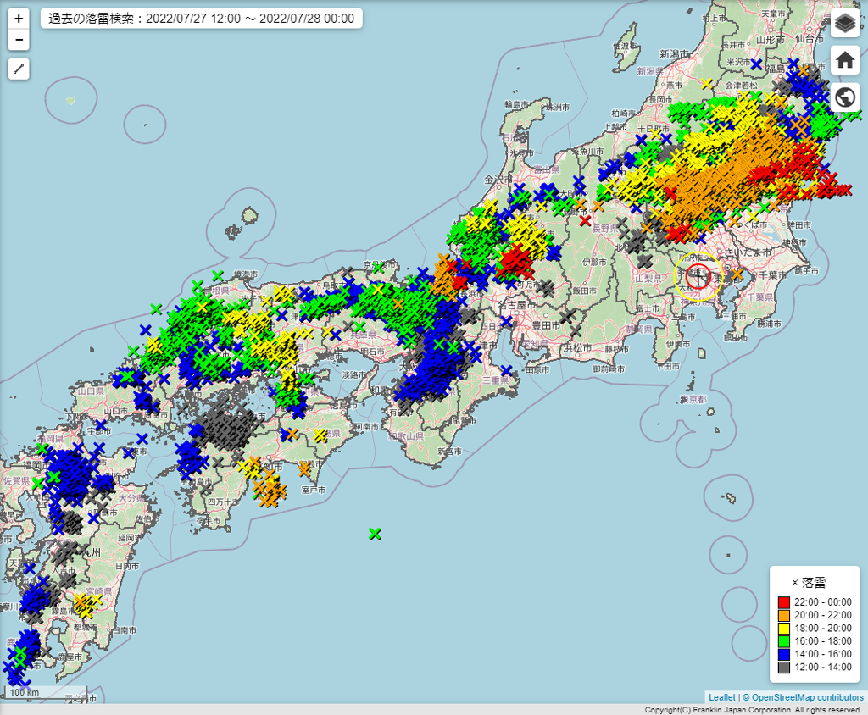Click the isolated green lightning X offshore
The image size is (868, 715).
click(375, 534)
